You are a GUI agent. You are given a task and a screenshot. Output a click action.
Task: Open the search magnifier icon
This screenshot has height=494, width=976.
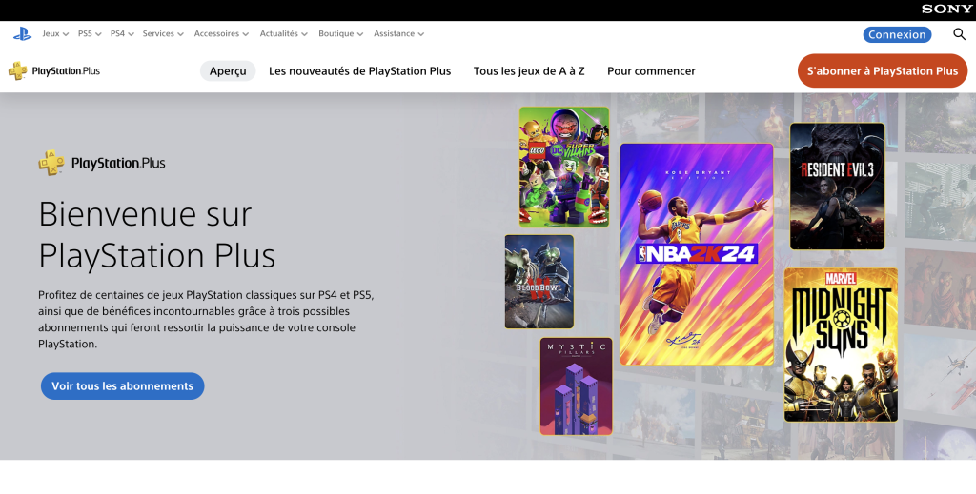(959, 34)
